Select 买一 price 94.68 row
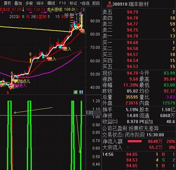 [x=138, y=42]
